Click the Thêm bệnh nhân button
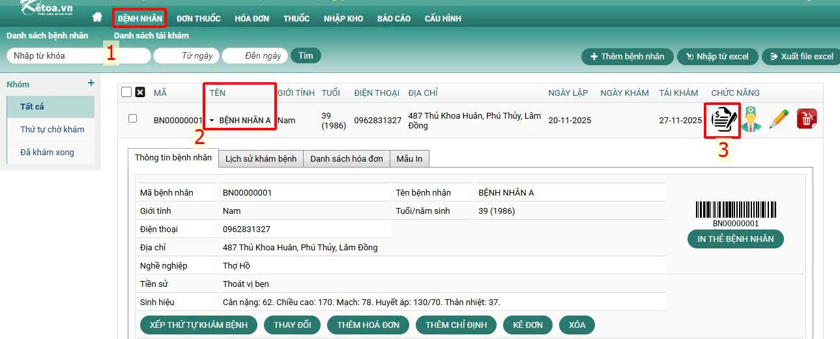This screenshot has height=339, width=840. 626,57
